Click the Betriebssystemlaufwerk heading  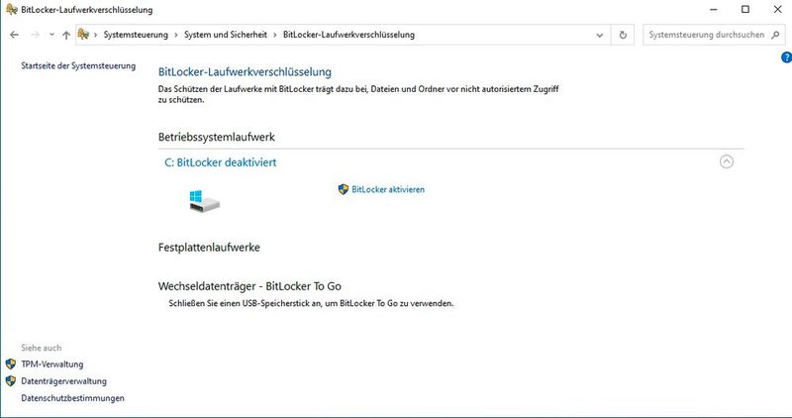[x=217, y=137]
